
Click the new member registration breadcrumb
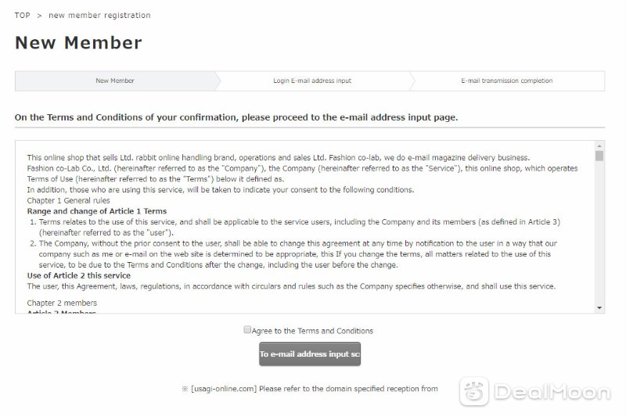[x=99, y=15]
